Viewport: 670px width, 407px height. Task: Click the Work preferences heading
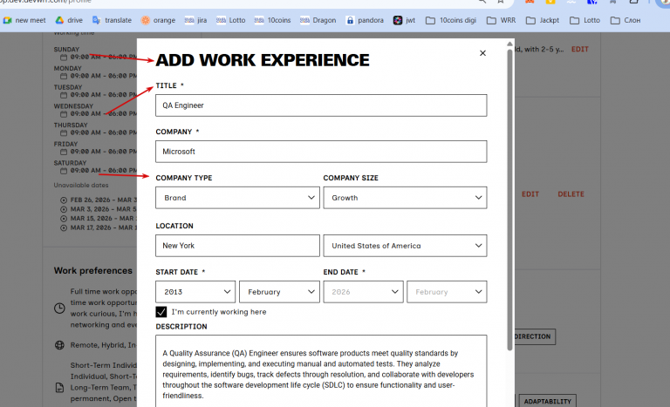(93, 270)
